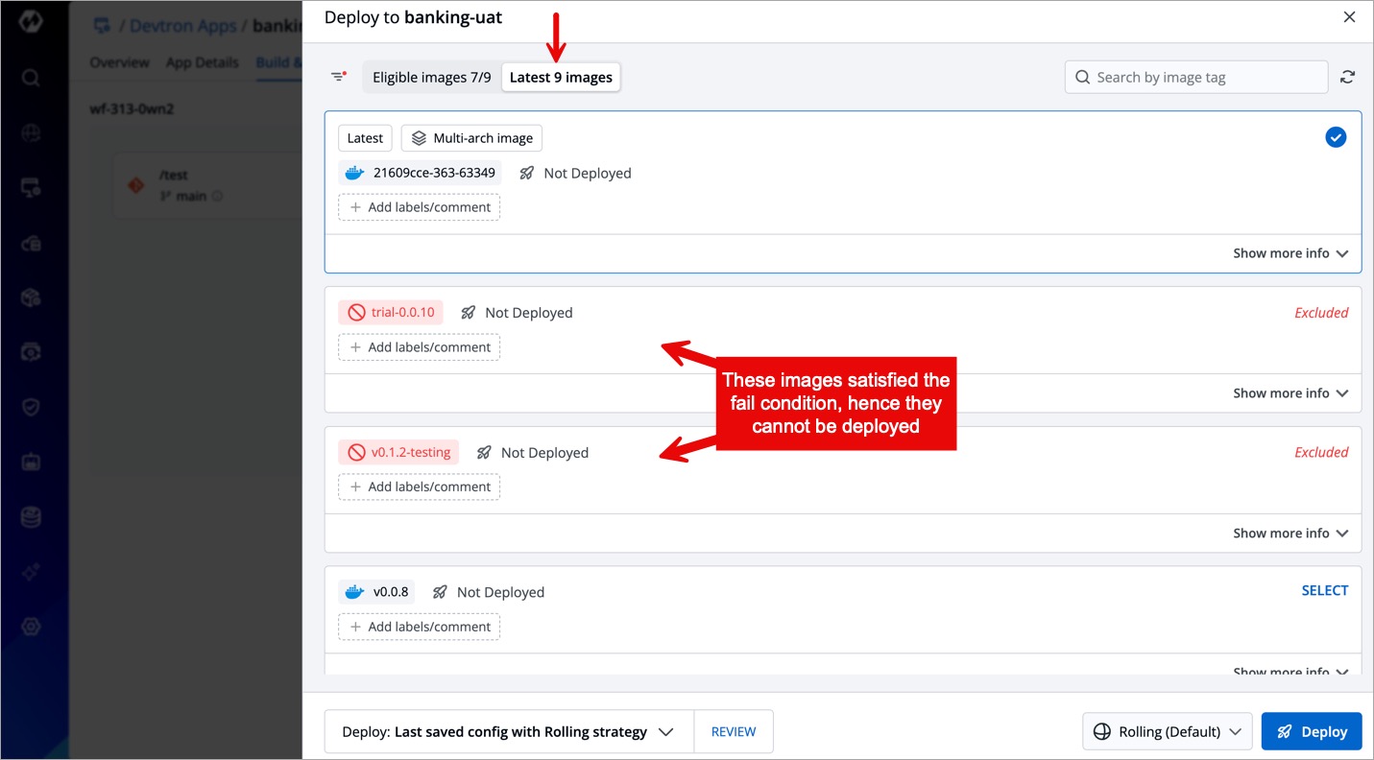Click the Search by image tag field
Image resolution: width=1374 pixels, height=760 pixels.
(x=1205, y=77)
